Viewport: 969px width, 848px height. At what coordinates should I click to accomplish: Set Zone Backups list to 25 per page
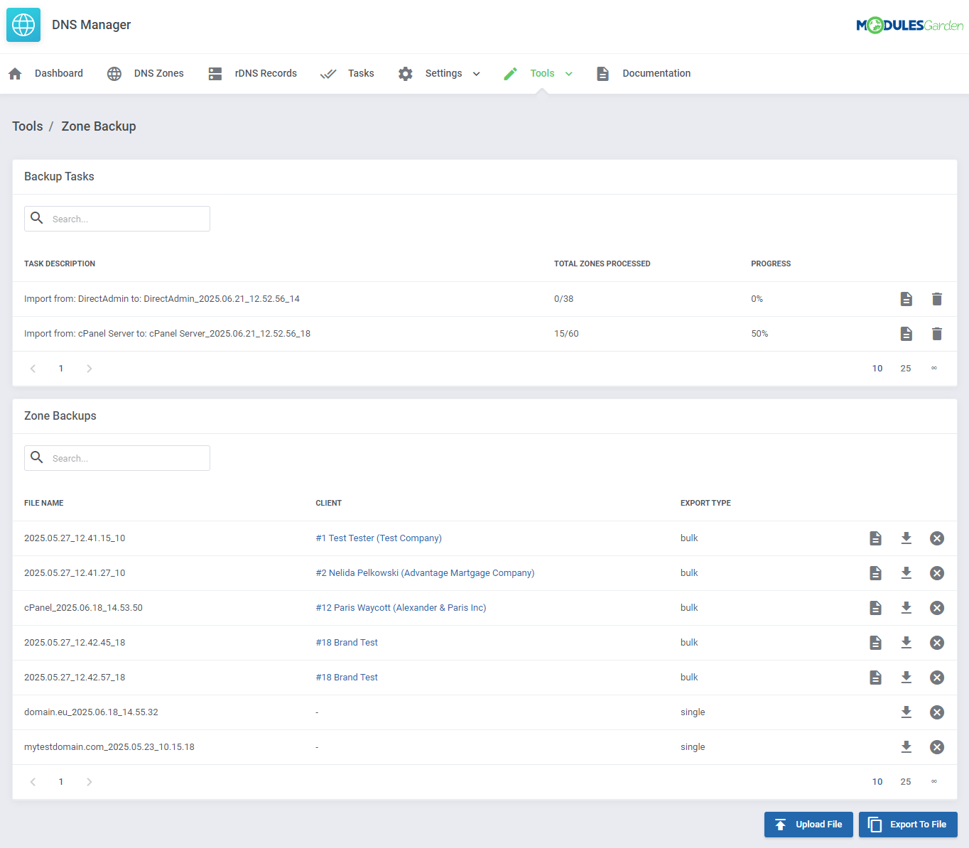906,781
